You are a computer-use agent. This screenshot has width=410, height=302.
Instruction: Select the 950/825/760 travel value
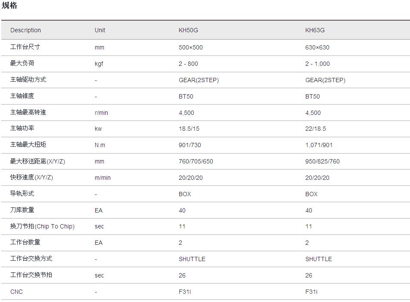(x=322, y=161)
